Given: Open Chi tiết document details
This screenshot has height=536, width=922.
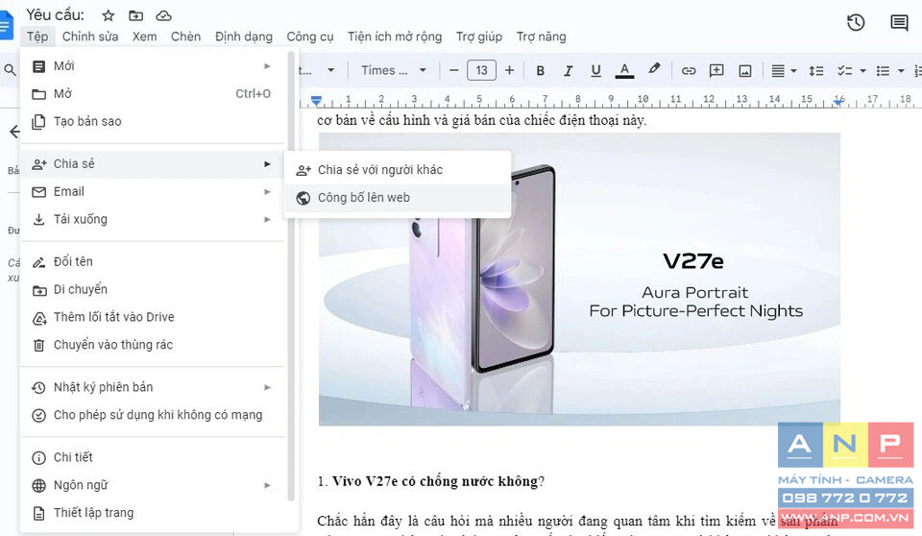Looking at the screenshot, I should [153, 456].
